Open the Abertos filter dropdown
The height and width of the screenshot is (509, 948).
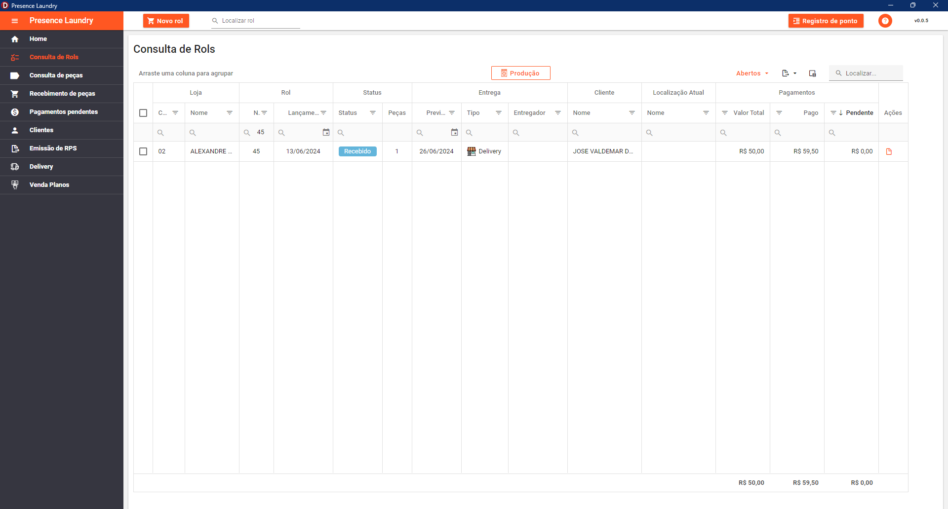coord(752,73)
